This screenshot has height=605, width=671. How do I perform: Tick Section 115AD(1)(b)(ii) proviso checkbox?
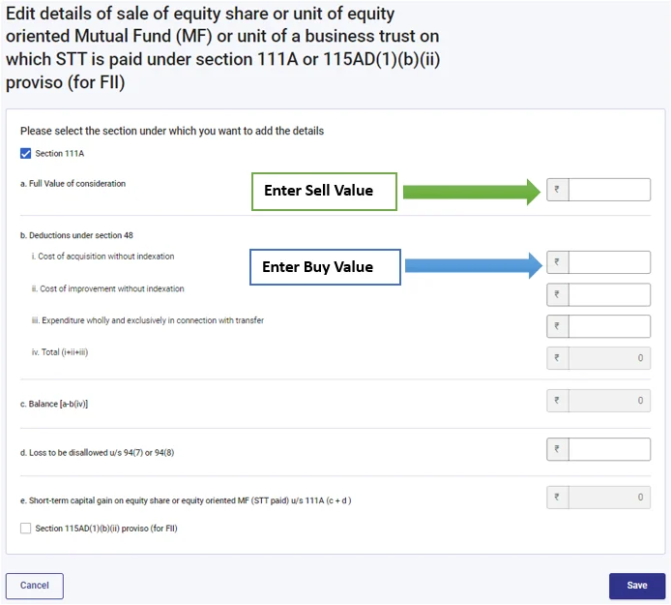[x=26, y=529]
